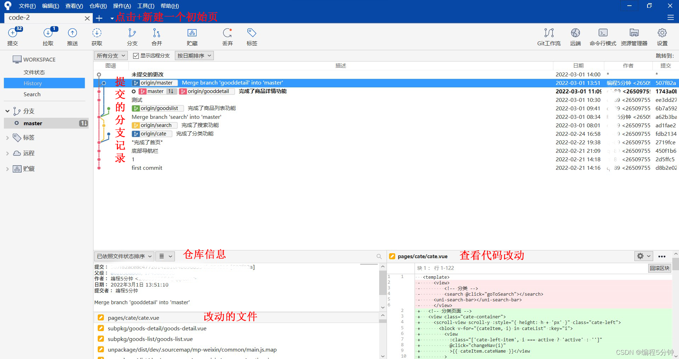The image size is (679, 359).
Task: Click the 日期 column header
Action: pyautogui.click(x=578, y=66)
